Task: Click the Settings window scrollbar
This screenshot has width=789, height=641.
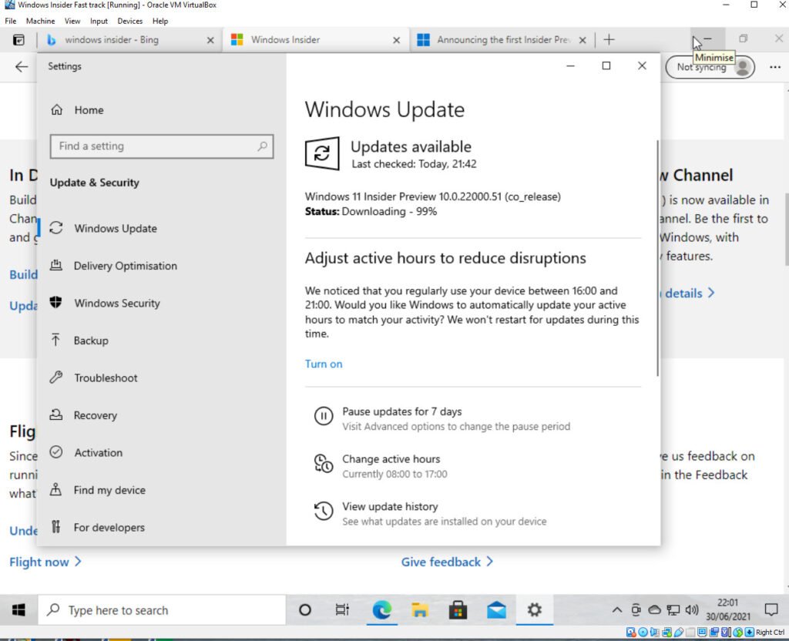Action: point(656,259)
